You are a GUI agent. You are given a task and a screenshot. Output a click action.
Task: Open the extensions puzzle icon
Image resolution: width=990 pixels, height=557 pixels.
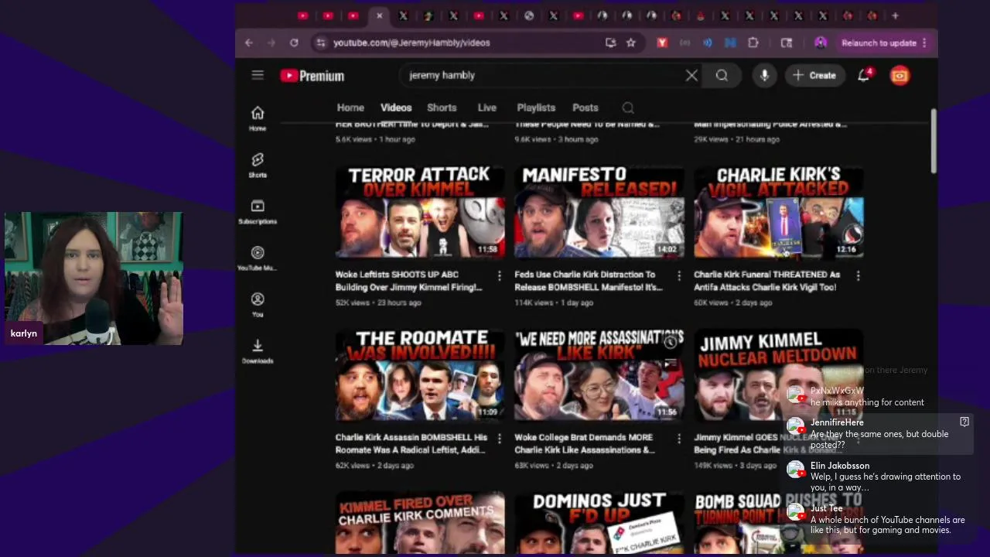tap(753, 43)
